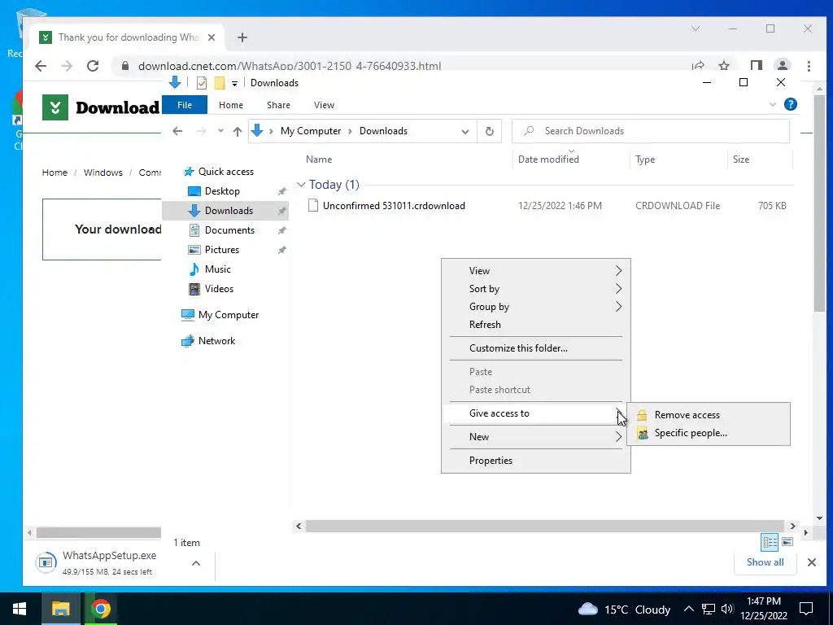Open recent locations dropdown arrow
Viewport: 833px width, 625px height.
click(220, 131)
